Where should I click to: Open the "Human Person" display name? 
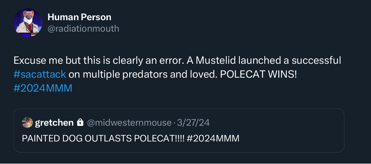pyautogui.click(x=79, y=17)
